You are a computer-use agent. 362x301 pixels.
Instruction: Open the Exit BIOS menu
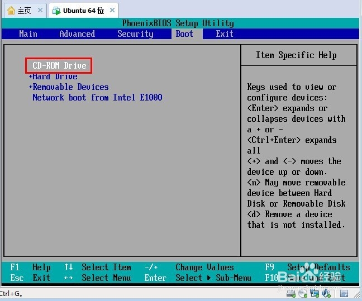click(225, 34)
